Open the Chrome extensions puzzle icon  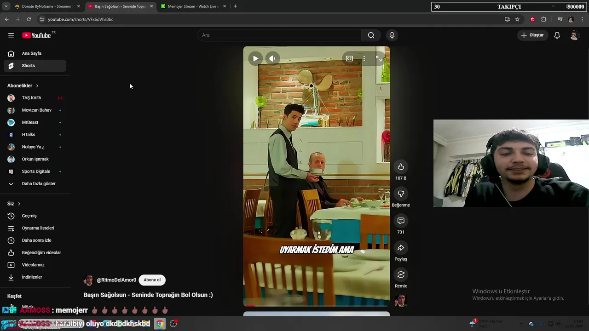click(x=543, y=19)
